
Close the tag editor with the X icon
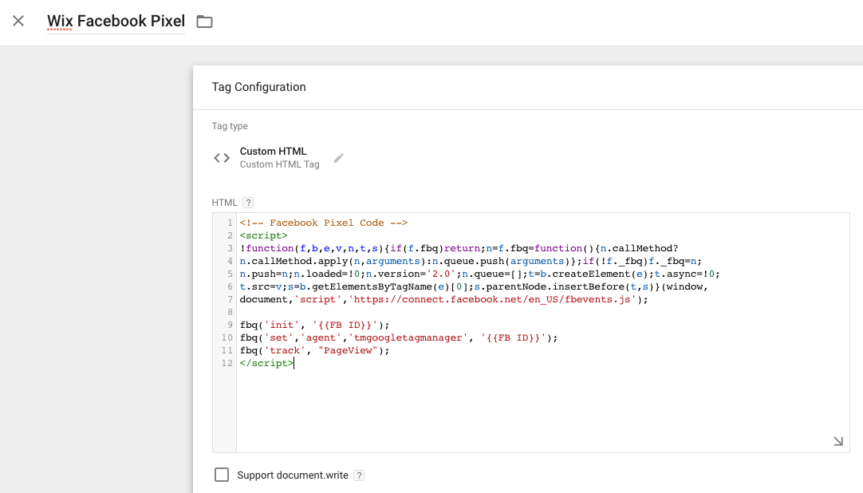(x=18, y=21)
